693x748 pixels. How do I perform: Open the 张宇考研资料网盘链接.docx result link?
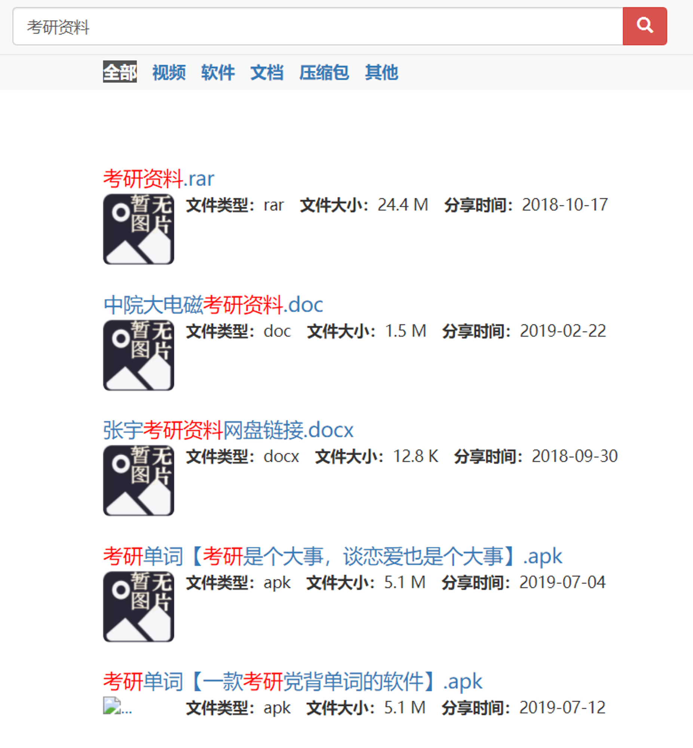(229, 430)
